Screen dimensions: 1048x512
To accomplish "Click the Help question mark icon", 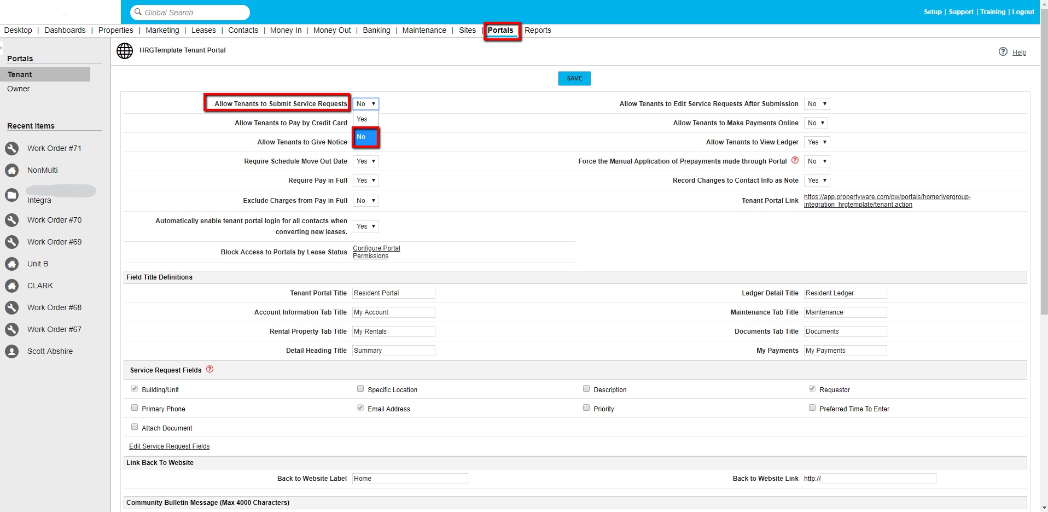I will (x=1003, y=52).
